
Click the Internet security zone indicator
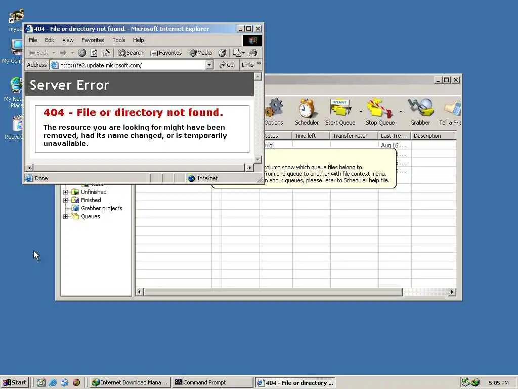[x=203, y=178]
